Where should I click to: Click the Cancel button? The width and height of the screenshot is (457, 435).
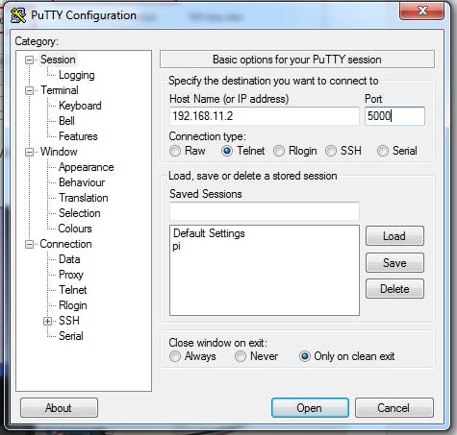pyautogui.click(x=394, y=408)
